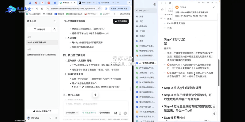Show the document outline list icon

(x=162, y=18)
